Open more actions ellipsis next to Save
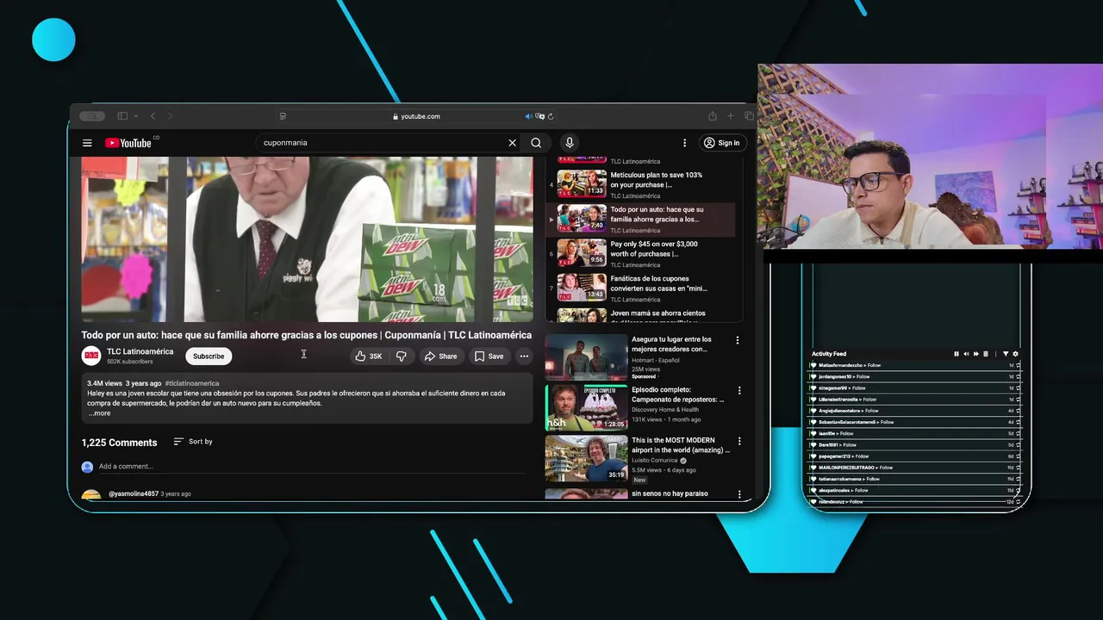Image resolution: width=1103 pixels, height=620 pixels. pos(524,356)
